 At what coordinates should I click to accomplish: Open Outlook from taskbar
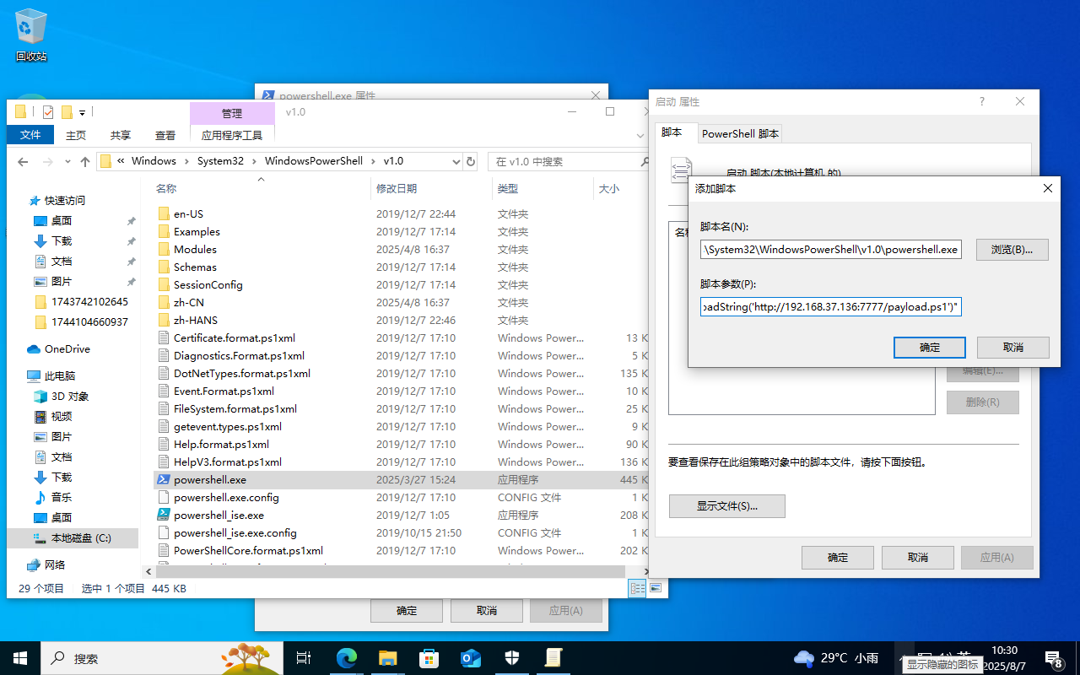(471, 658)
